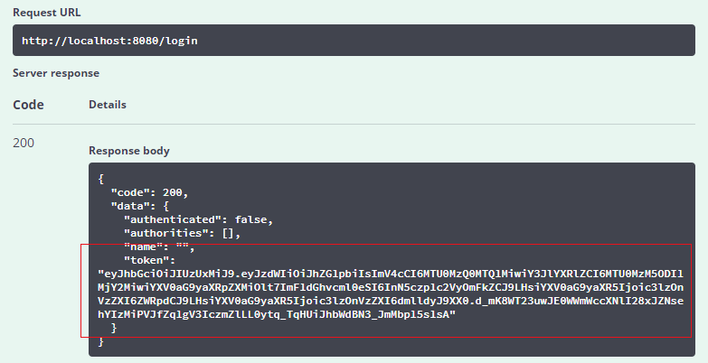
Task: Click the token line starting with MjY2Miwi
Action: point(391,287)
